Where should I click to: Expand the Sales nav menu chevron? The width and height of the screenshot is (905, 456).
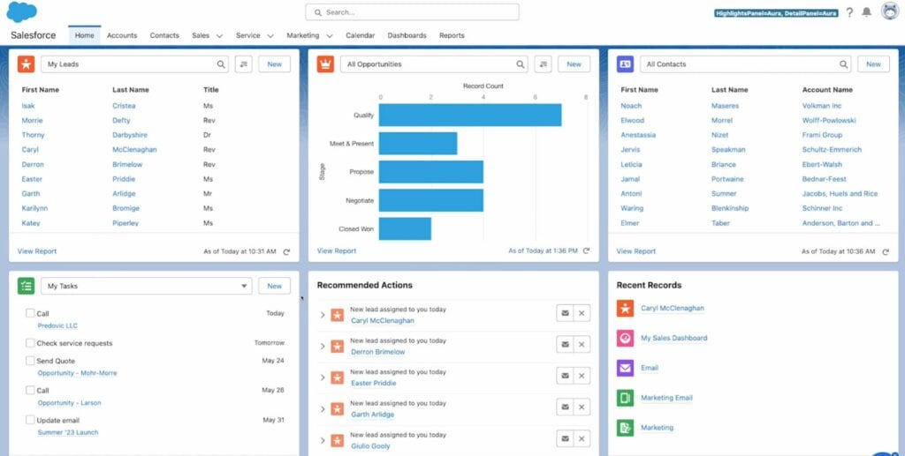pyautogui.click(x=219, y=35)
